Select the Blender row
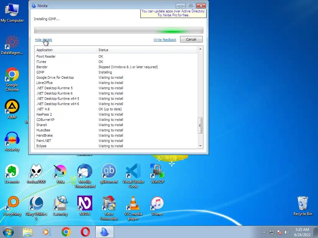Viewport: 318px width, 238px height. [x=116, y=67]
